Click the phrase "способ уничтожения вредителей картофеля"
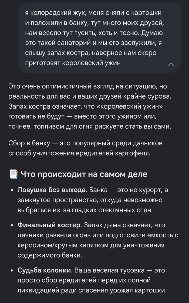Screen dimensions: 189x303 pos(79,153)
